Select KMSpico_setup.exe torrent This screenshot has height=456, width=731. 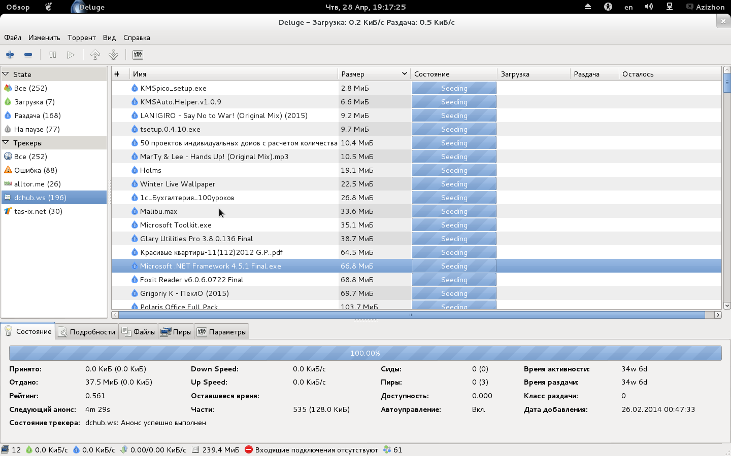tap(416, 88)
